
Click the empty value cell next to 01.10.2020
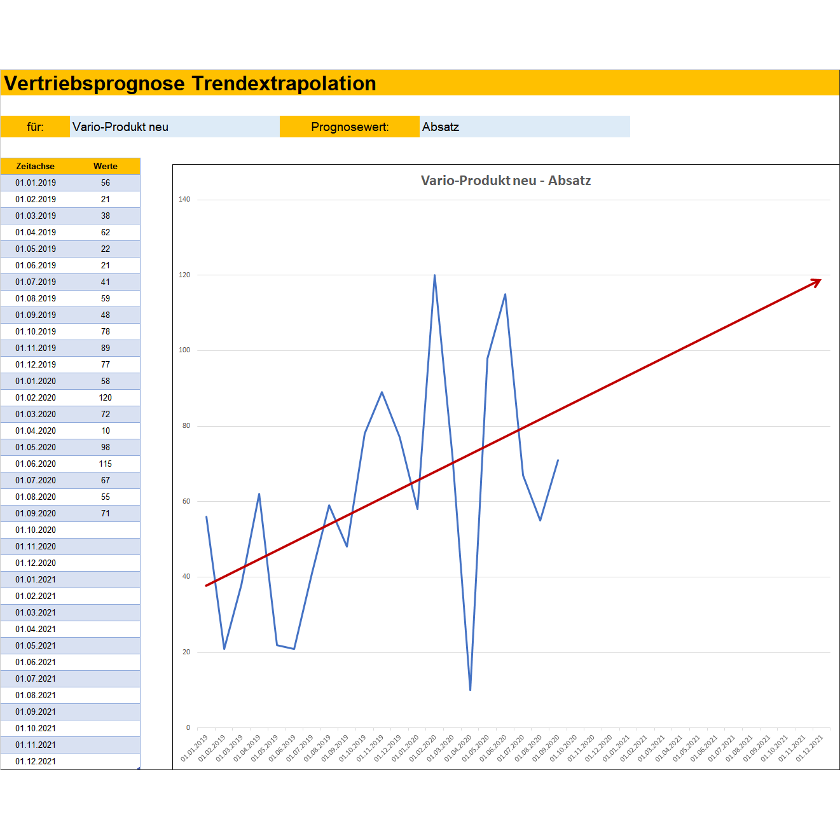(x=106, y=530)
